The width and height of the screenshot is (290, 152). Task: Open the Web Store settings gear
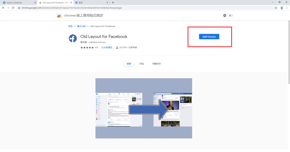225,16
